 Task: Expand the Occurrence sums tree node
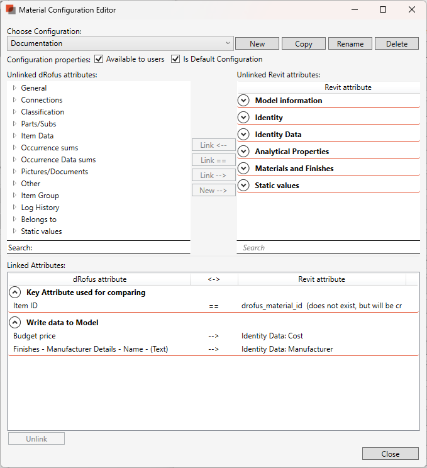click(14, 148)
